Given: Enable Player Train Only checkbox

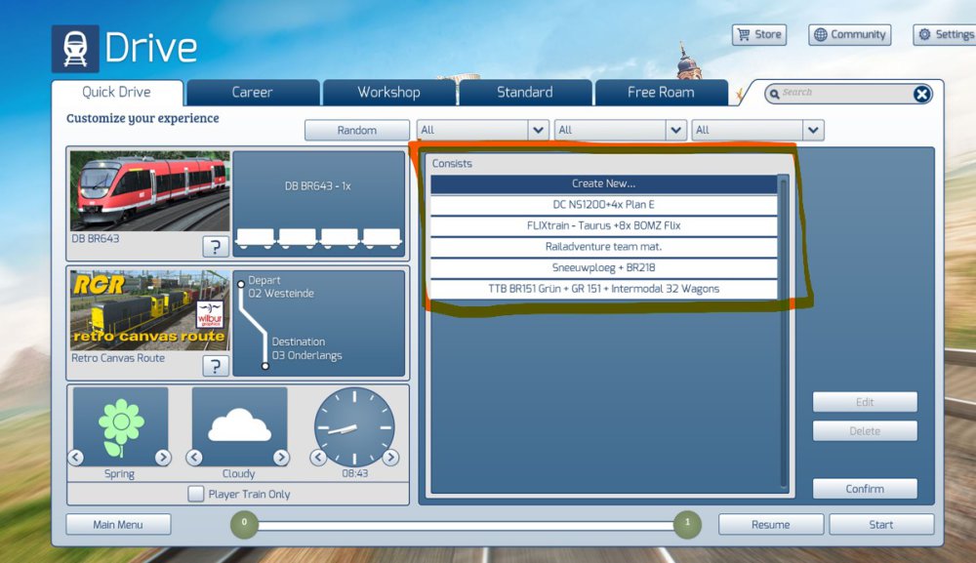Looking at the screenshot, I should click(196, 494).
